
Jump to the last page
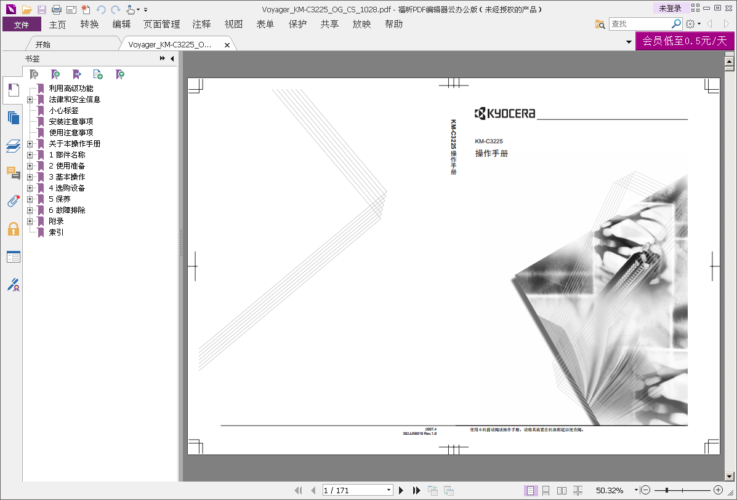pyautogui.click(x=416, y=491)
